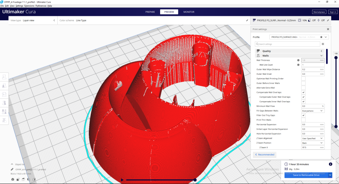Toggle Optimize Wall Printing Order checkbox
The width and height of the screenshot is (339, 184).
[303, 79]
